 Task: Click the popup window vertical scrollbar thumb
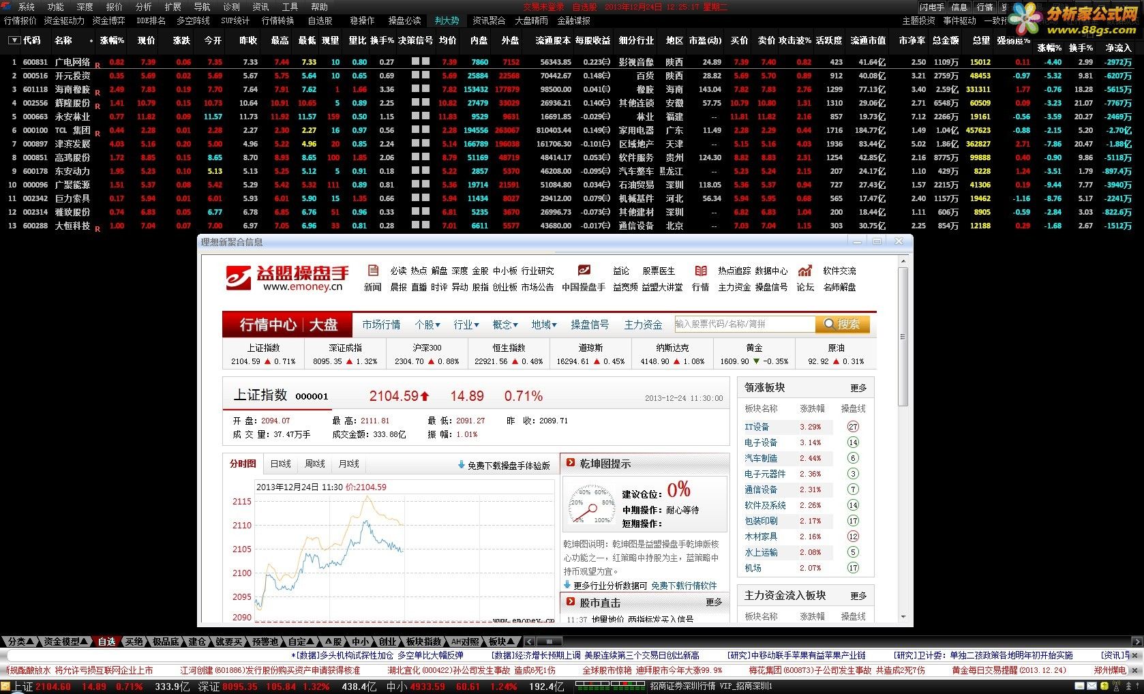click(x=903, y=337)
